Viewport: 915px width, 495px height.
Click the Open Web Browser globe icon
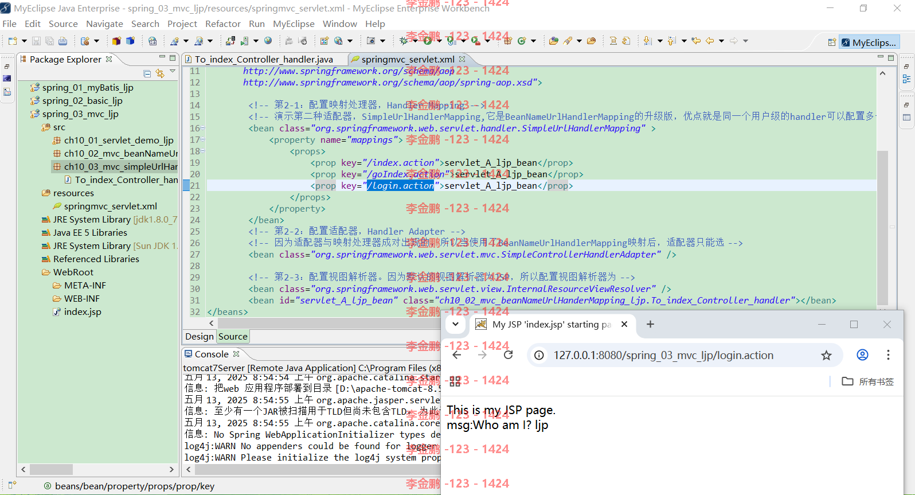click(x=268, y=41)
